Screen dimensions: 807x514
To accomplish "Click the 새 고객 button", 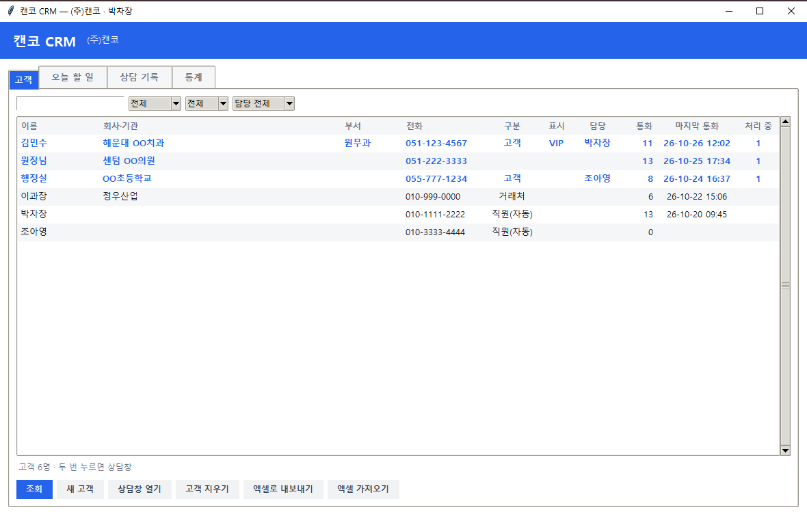I will [80, 489].
